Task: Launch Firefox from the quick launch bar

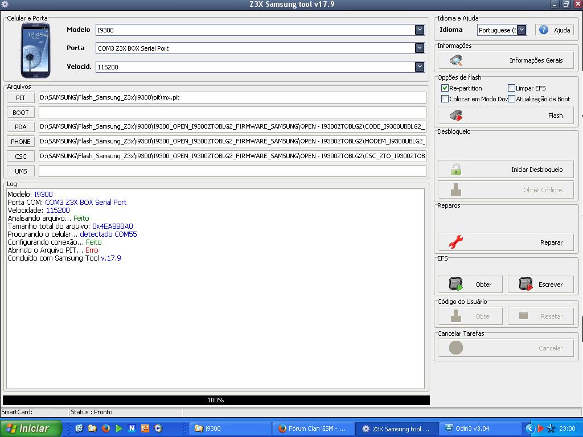Action: tap(105, 428)
